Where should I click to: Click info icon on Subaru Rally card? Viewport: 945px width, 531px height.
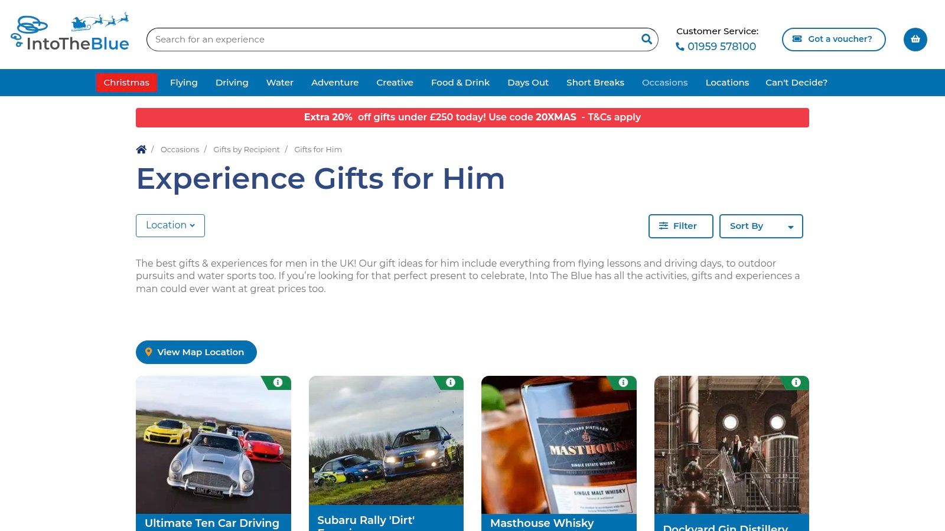451,382
